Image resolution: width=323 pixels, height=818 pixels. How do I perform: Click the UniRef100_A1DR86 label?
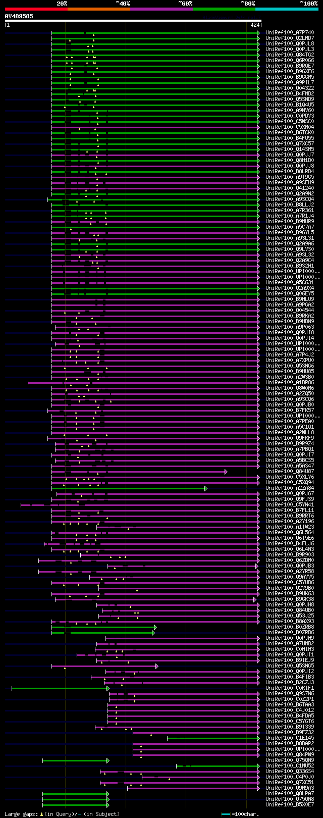(290, 382)
